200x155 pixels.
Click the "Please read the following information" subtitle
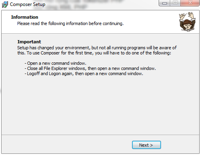coord(70,23)
